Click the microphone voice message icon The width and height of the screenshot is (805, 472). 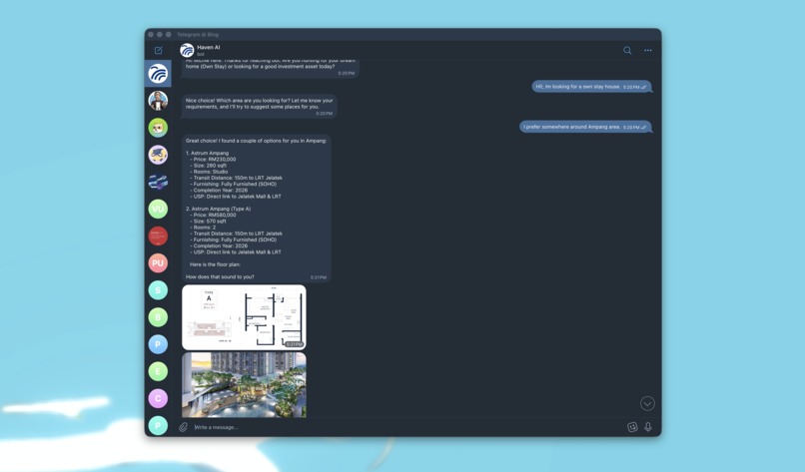click(648, 427)
